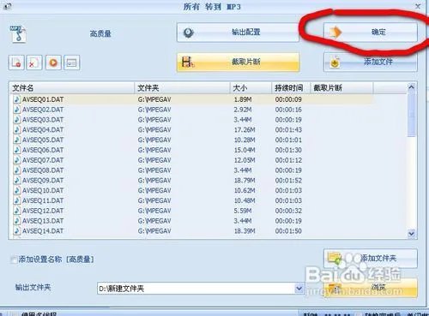Click the 00:00:32 duration cell
The image size is (429, 316).
[x=288, y=211]
